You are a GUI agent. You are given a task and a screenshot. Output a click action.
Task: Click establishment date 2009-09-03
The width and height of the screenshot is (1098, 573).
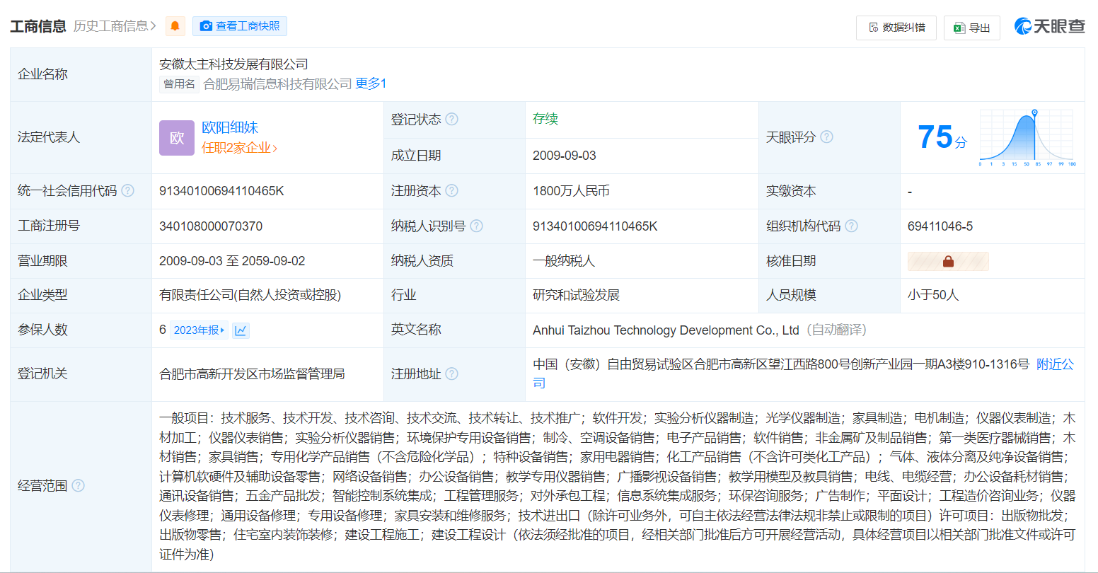click(565, 156)
